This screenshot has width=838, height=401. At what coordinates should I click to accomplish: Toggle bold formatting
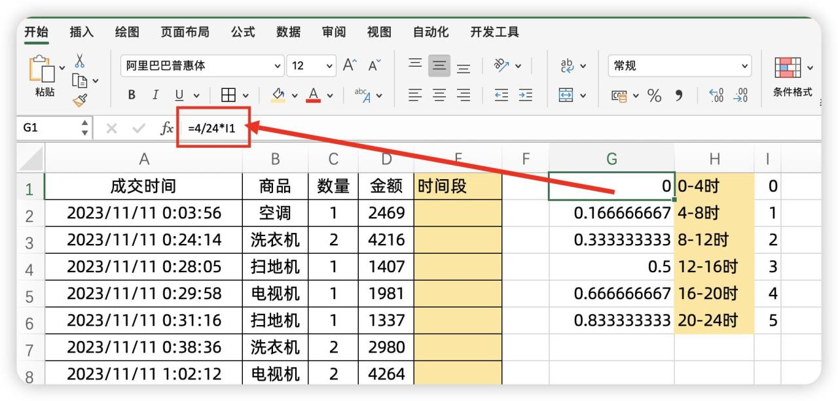(x=132, y=96)
